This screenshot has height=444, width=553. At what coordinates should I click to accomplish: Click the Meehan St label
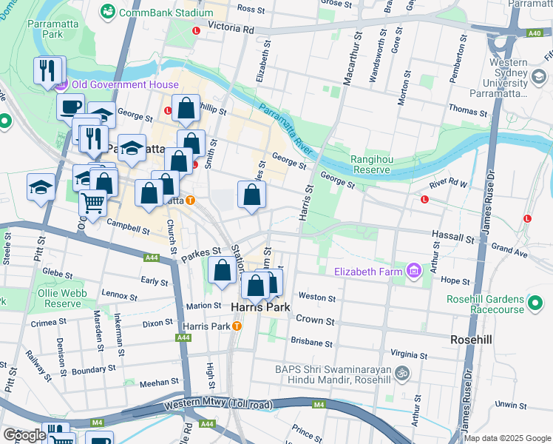(159, 383)
